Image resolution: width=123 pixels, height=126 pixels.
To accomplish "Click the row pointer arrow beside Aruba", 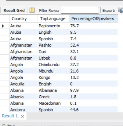I will click(3, 26).
